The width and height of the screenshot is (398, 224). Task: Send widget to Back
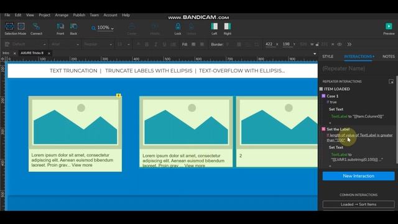[73, 29]
